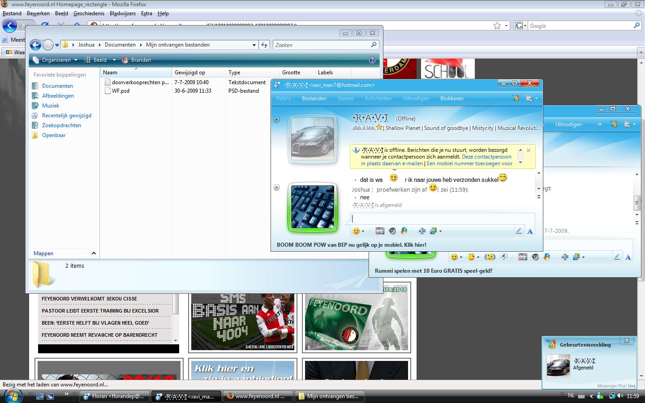This screenshot has height=403, width=645.
Task: Open custom emoticons grid in RAVI chat
Action: 380,231
